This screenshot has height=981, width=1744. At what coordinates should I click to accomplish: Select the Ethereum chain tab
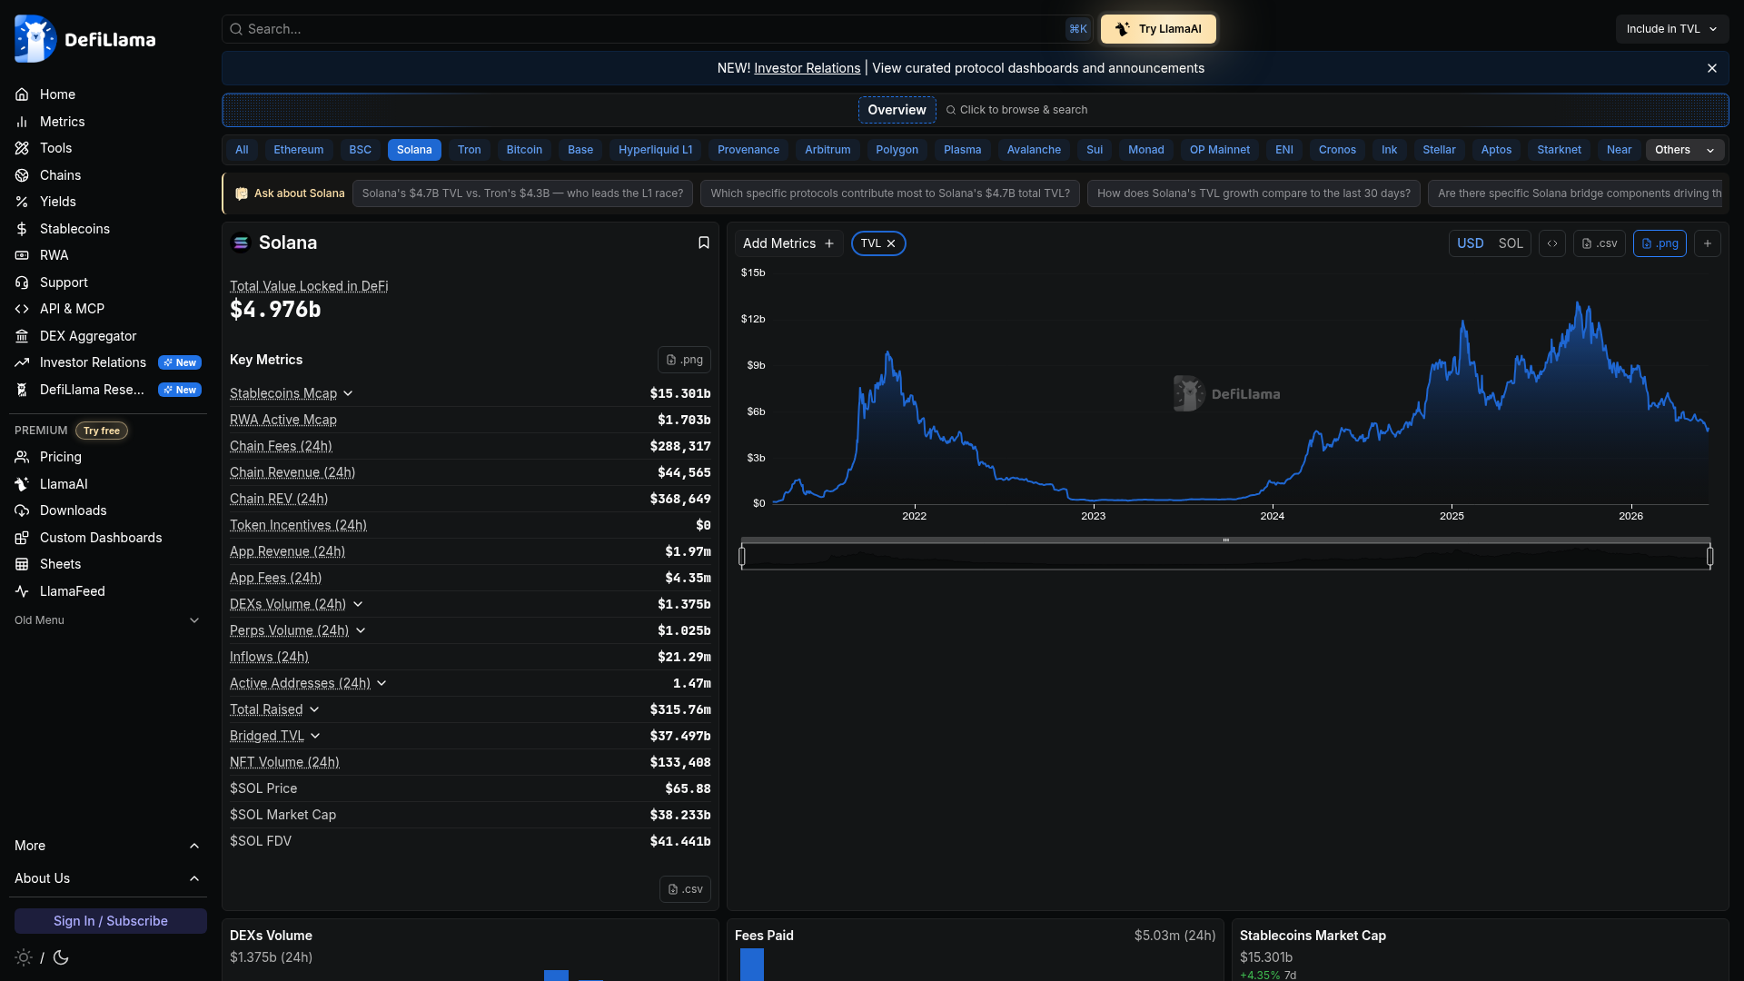click(298, 150)
